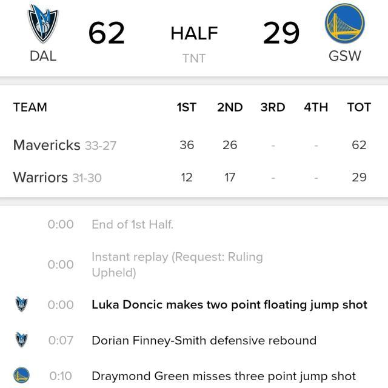The image size is (388, 388).
Task: Open the Mavericks 33-27 team row
Action: click(65, 145)
